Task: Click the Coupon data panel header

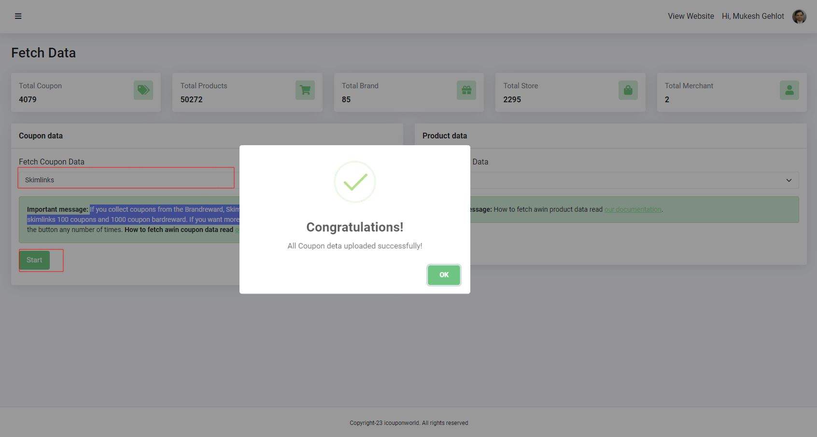Action: point(41,136)
